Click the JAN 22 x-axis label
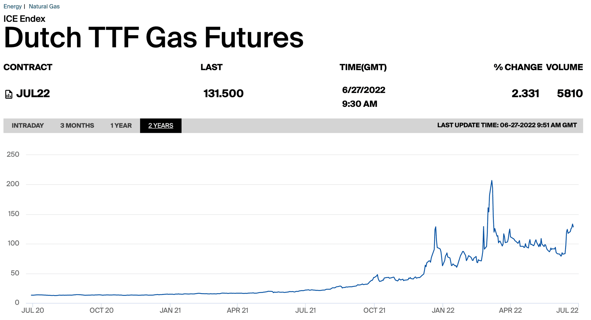591x320 pixels. coord(443,310)
